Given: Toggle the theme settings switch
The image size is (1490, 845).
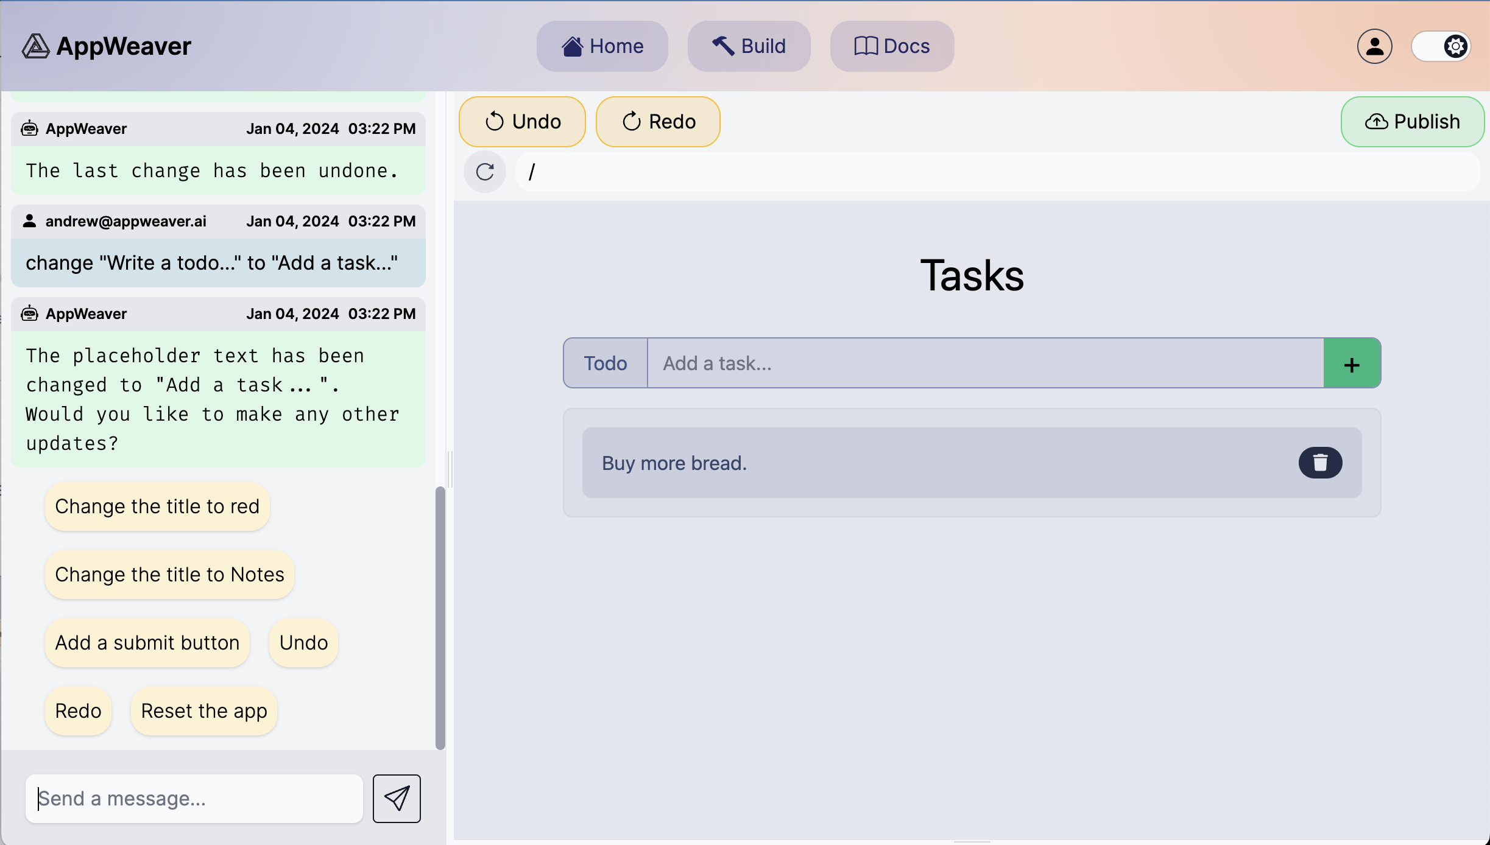Looking at the screenshot, I should point(1441,46).
